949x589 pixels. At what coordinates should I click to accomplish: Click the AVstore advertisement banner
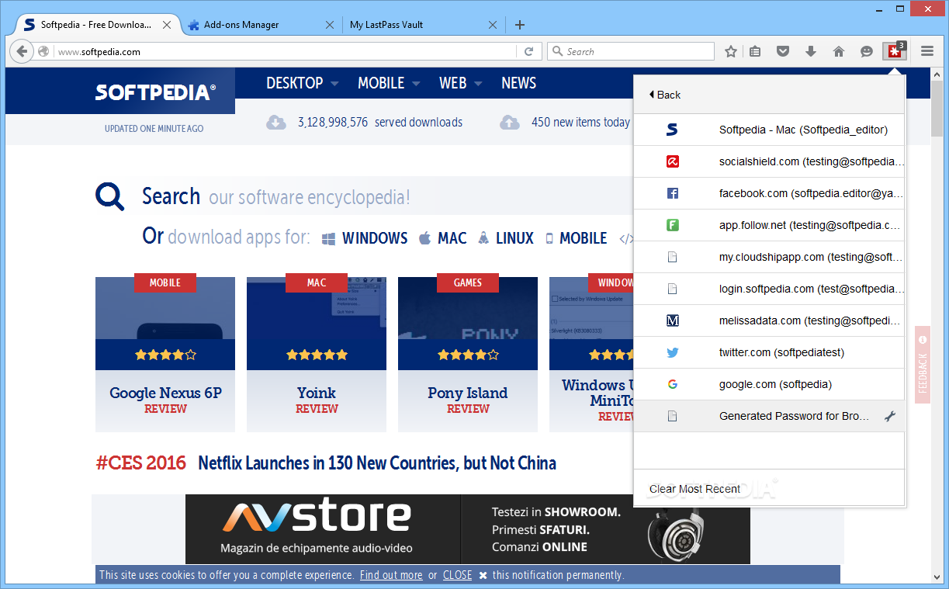pyautogui.click(x=468, y=529)
